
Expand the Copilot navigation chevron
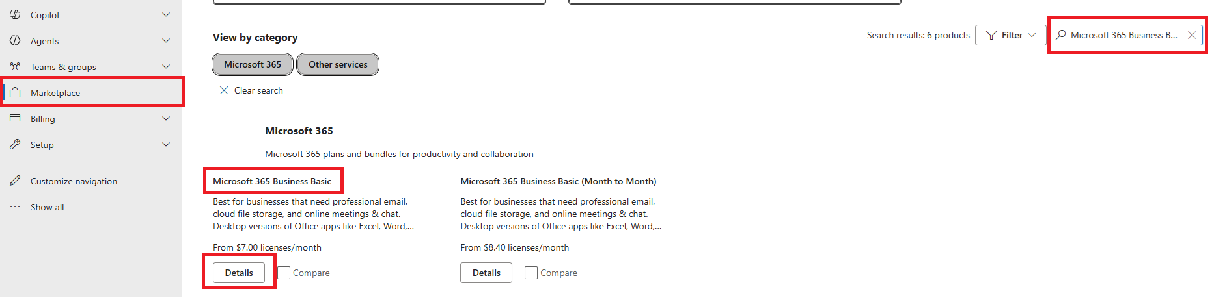(x=166, y=14)
